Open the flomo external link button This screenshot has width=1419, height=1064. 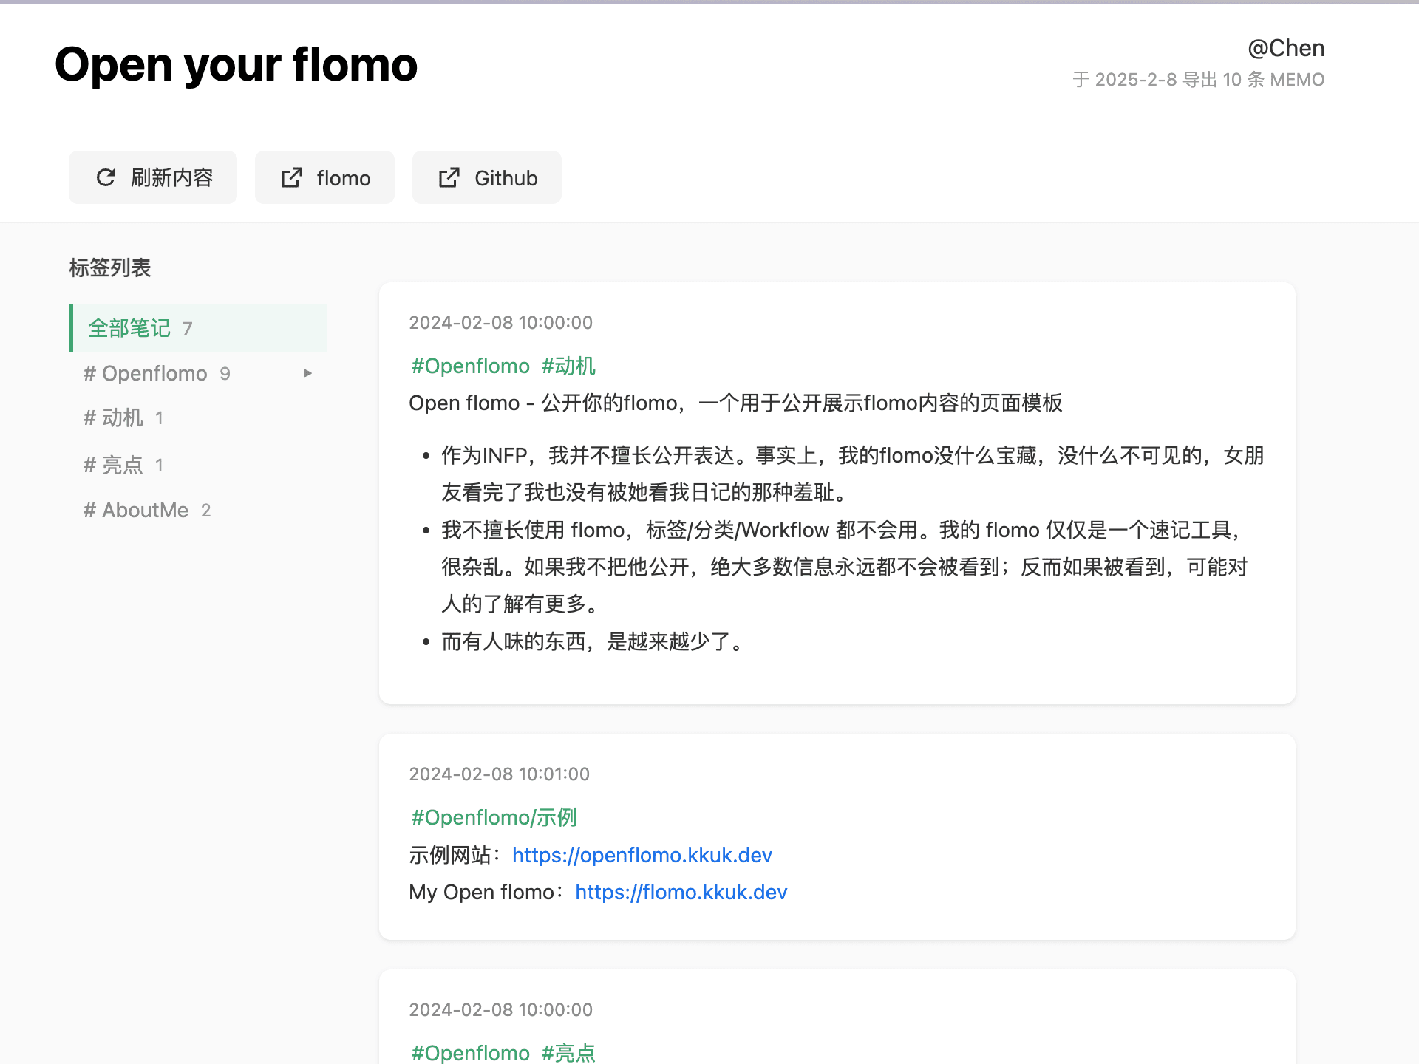(324, 177)
